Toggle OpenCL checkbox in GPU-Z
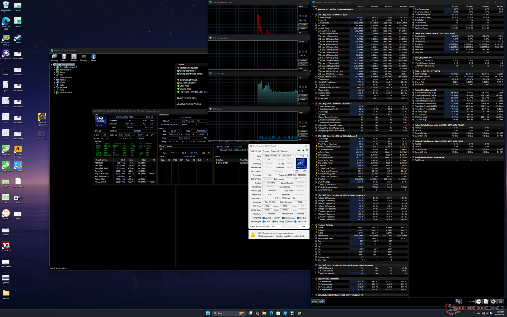Image resolution: width=507 pixels, height=317 pixels. (x=264, y=218)
